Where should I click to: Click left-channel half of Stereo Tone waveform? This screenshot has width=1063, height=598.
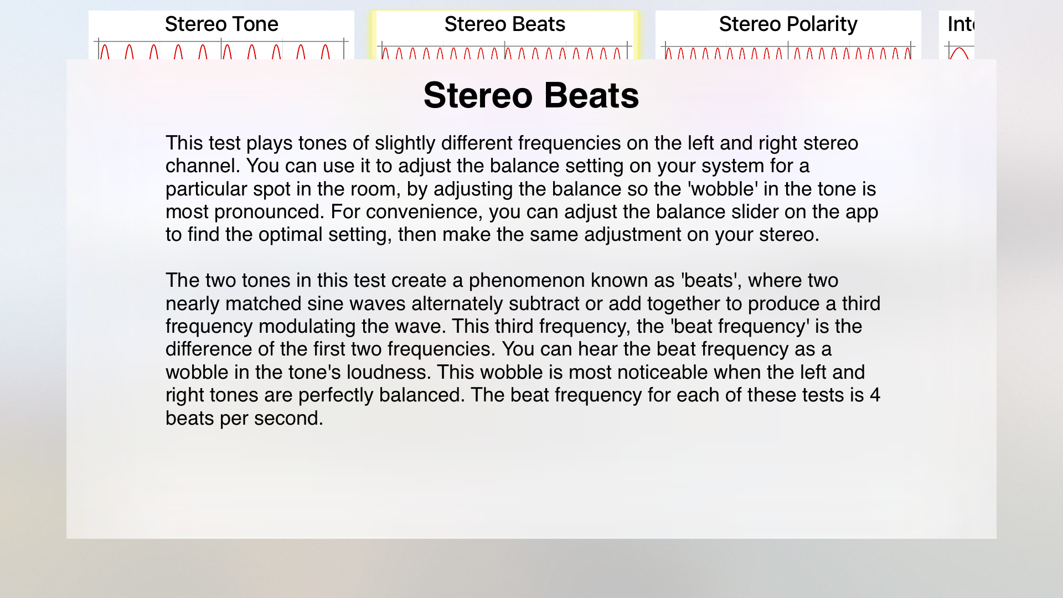point(159,50)
